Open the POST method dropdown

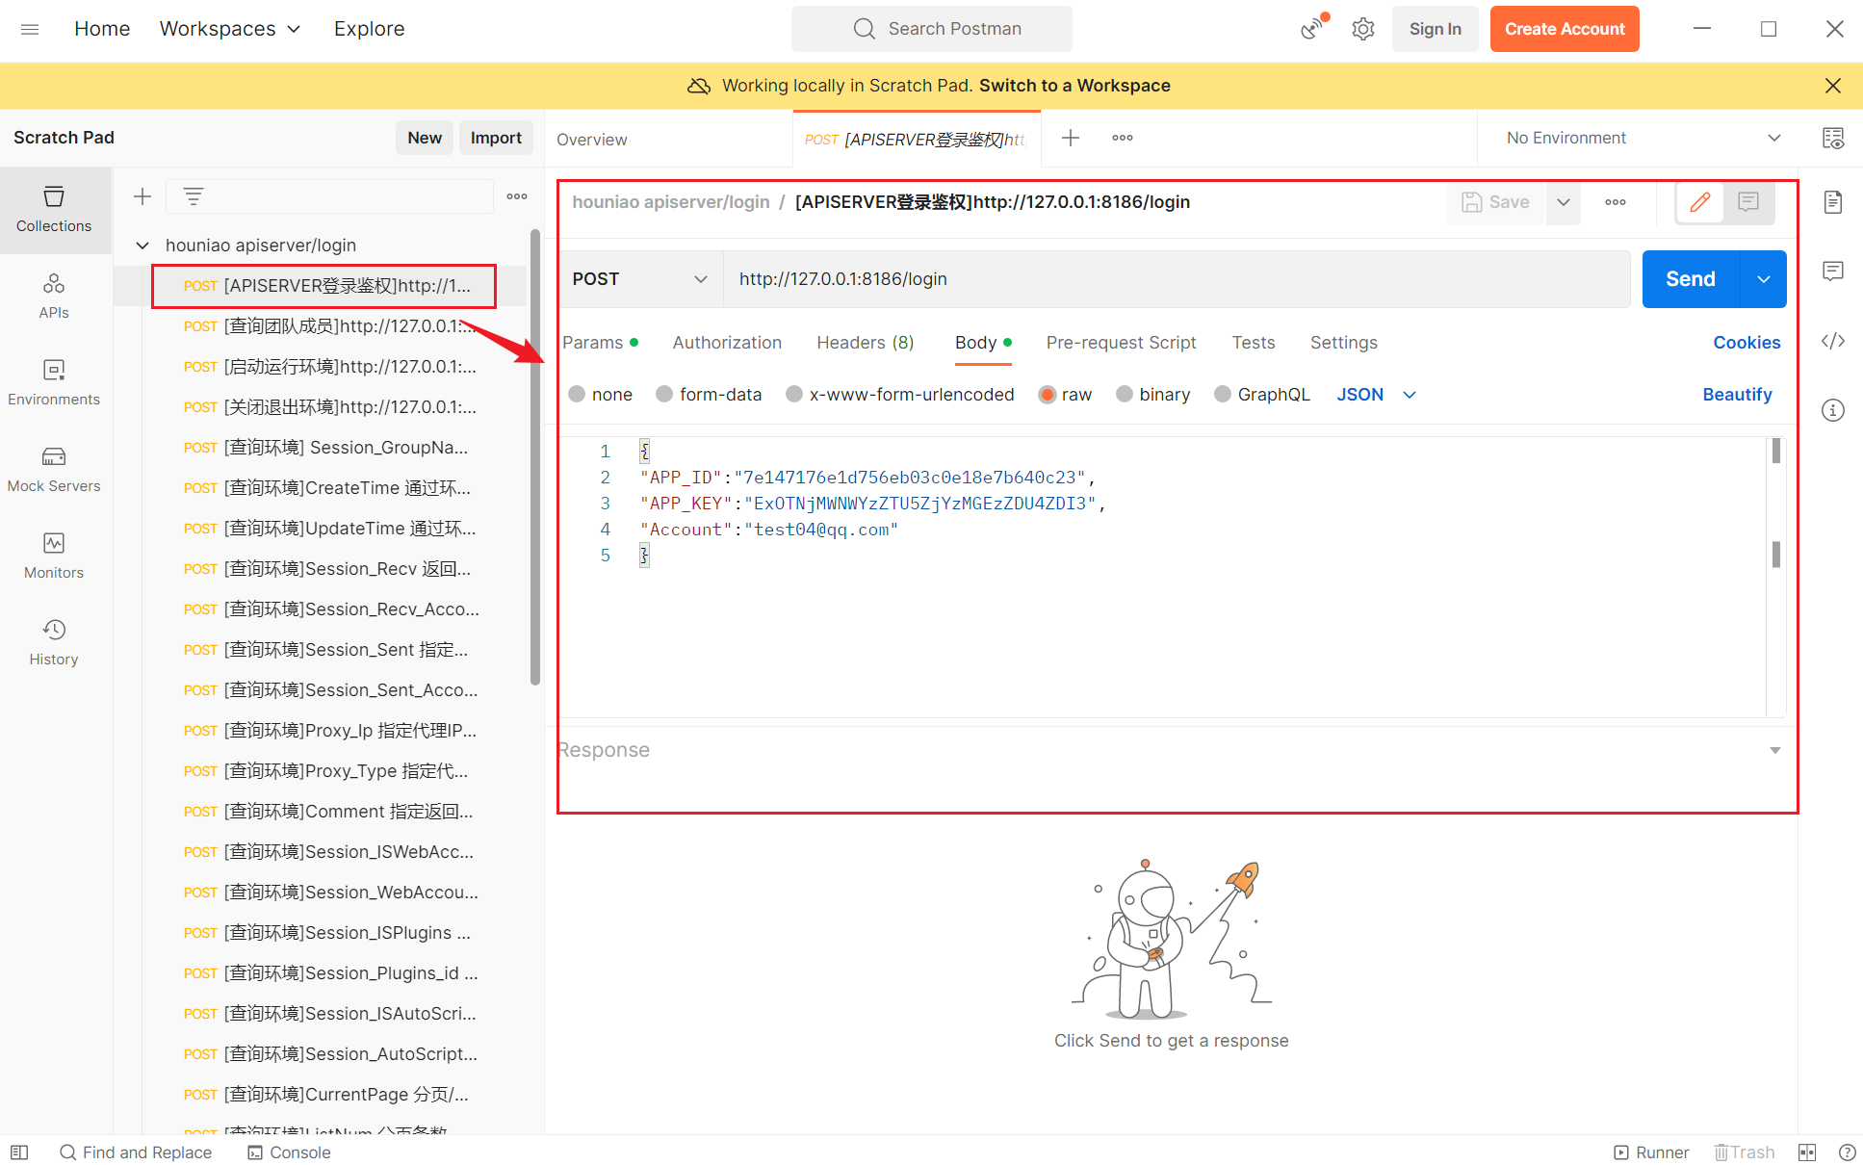640,279
